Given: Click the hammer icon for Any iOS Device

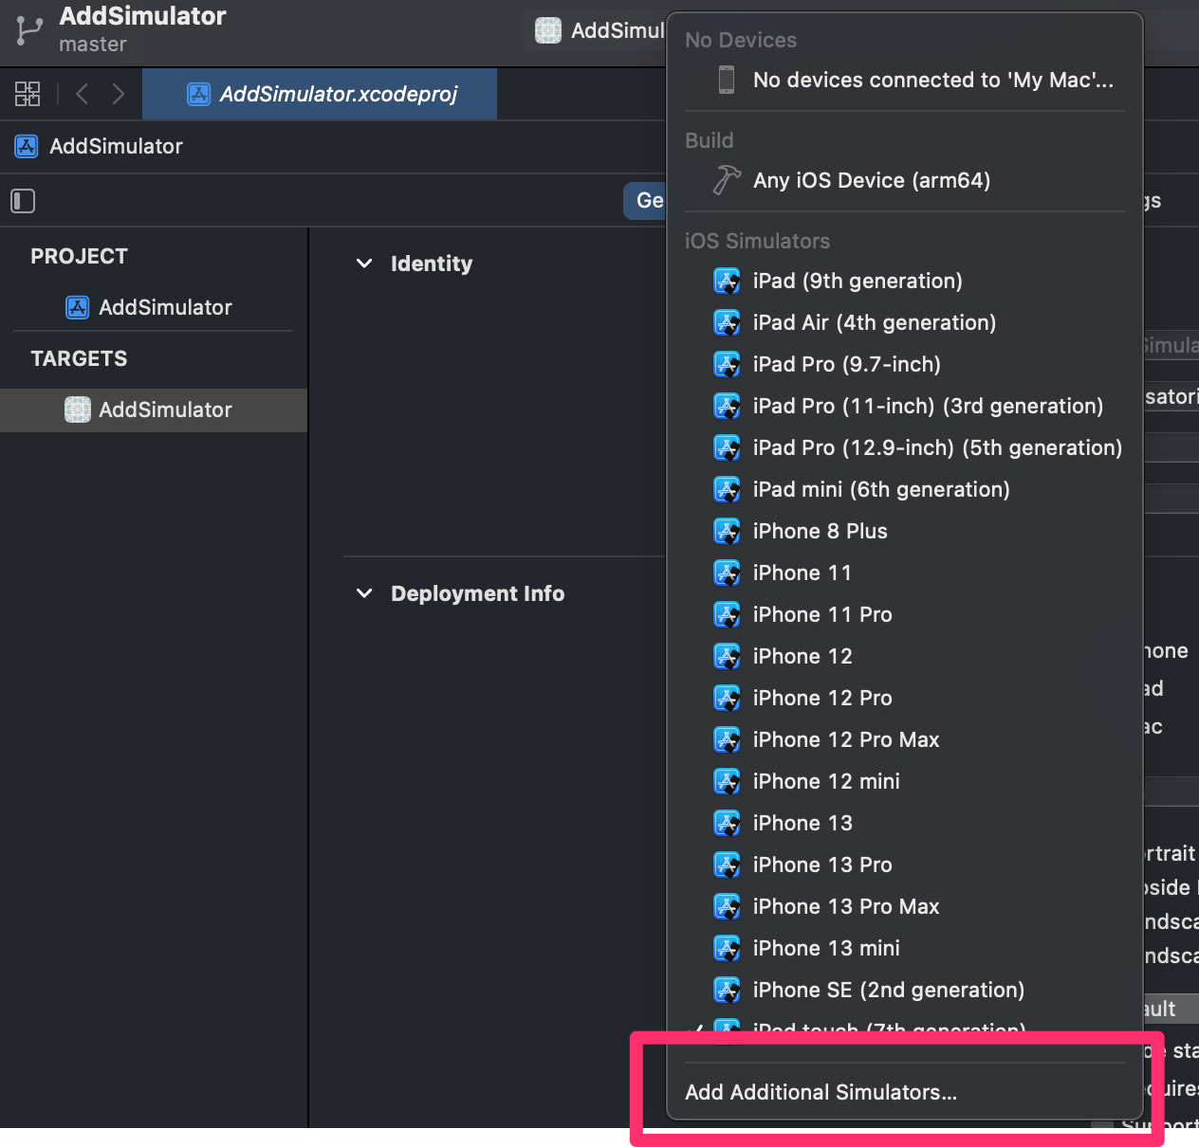Looking at the screenshot, I should (x=727, y=180).
